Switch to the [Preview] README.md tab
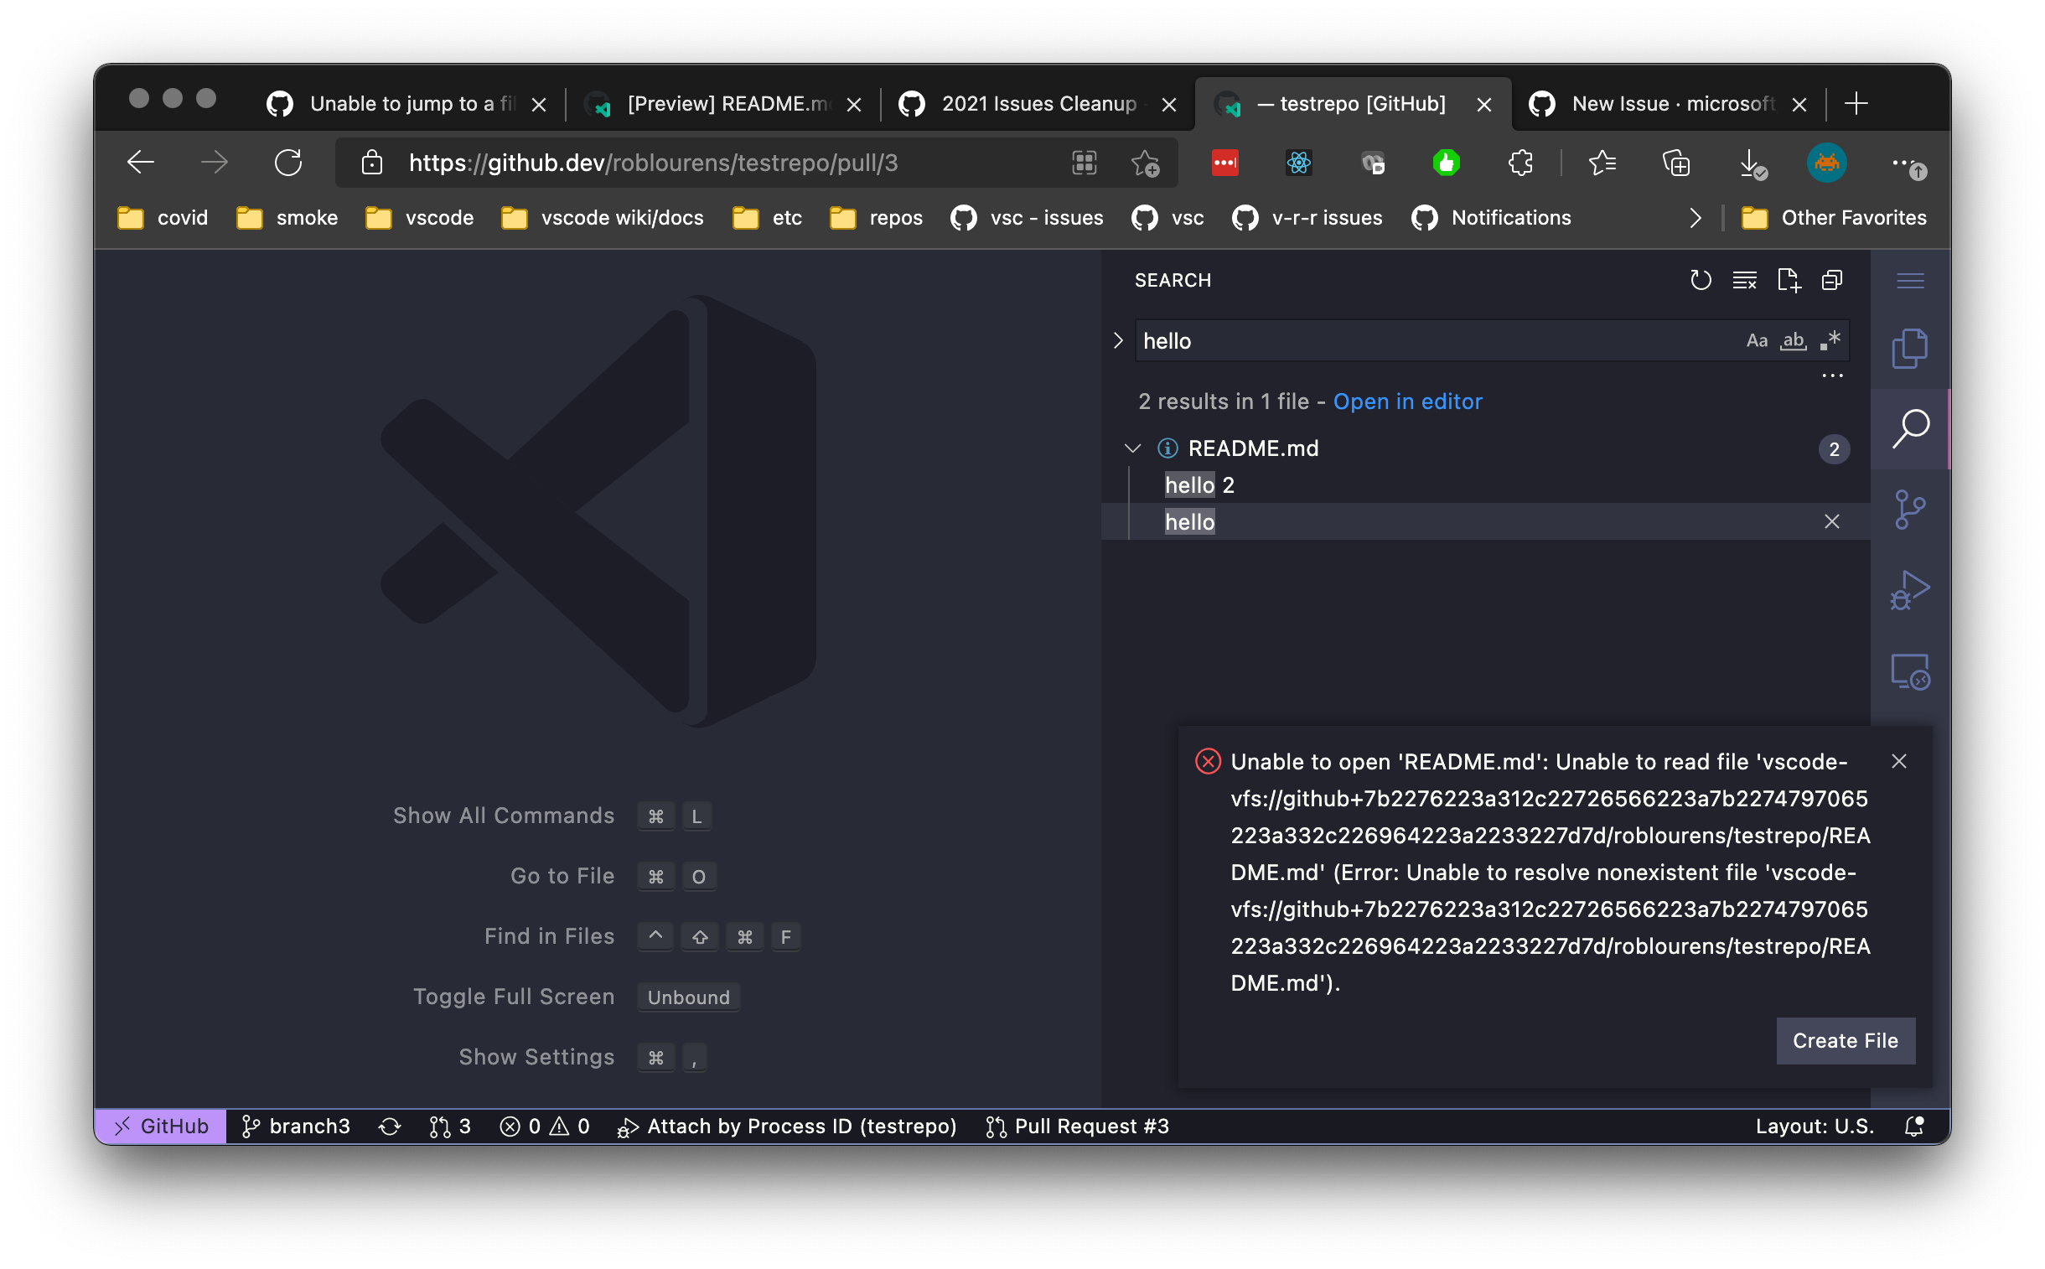Image resolution: width=2045 pixels, height=1269 pixels. coord(722,104)
